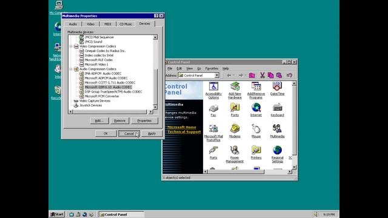Select 'Indeo codec by Intel' tree row
Screen dimensions: 388x218
[99, 55]
